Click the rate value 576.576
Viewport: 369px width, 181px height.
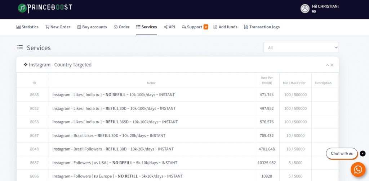click(267, 122)
